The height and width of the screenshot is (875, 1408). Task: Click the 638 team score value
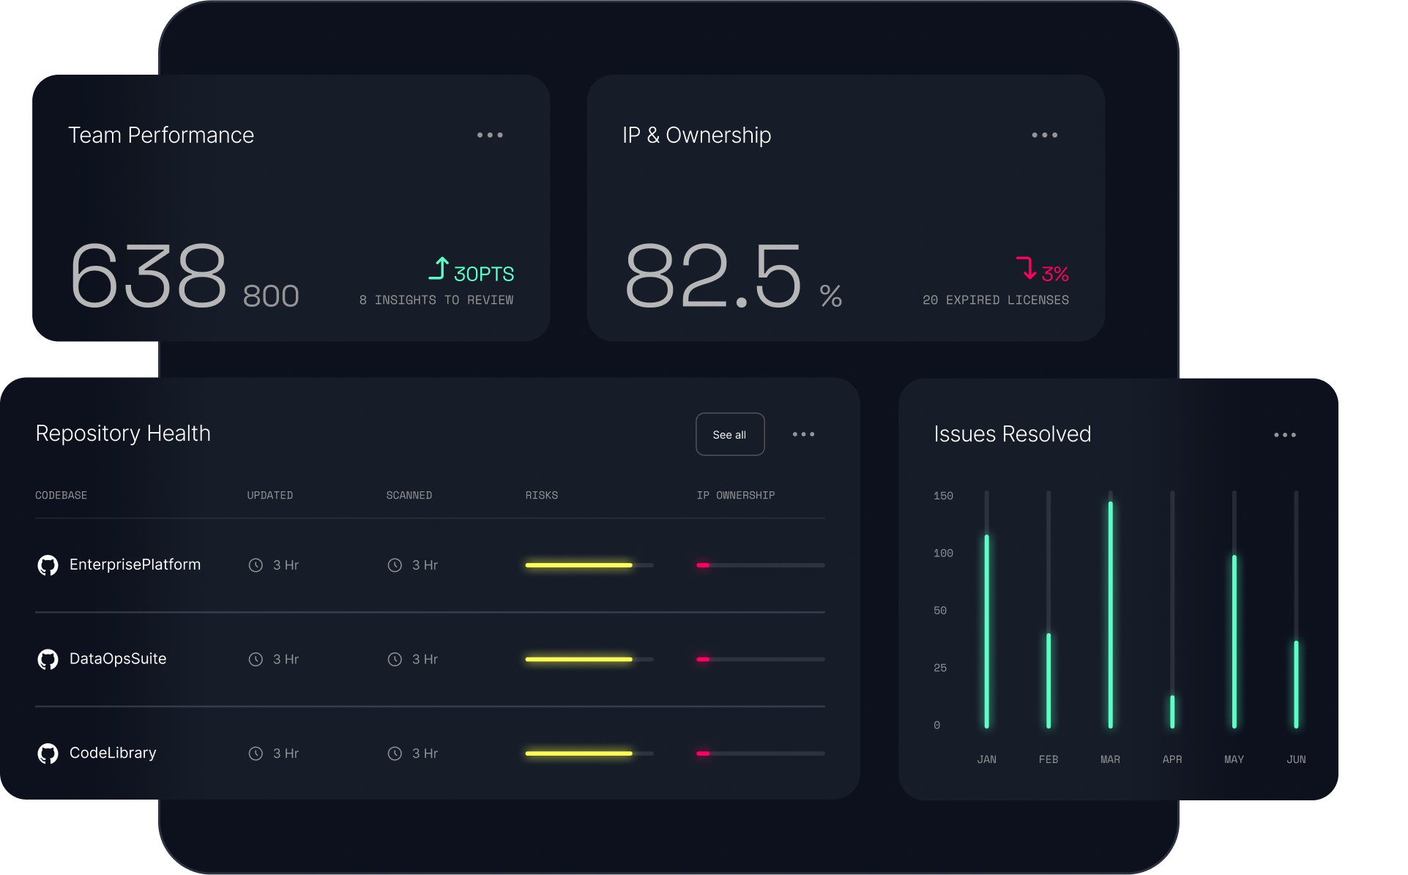[149, 276]
